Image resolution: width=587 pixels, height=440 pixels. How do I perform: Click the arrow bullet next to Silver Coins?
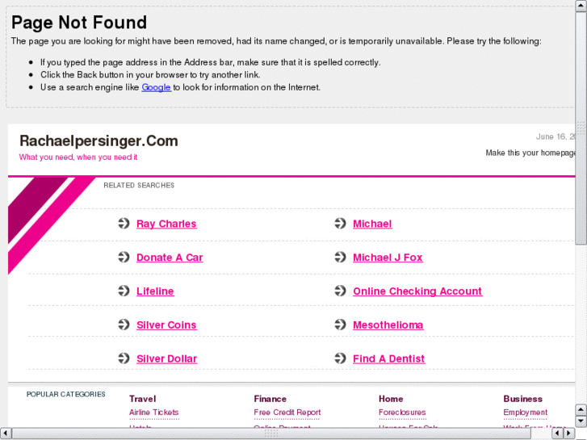(x=124, y=325)
